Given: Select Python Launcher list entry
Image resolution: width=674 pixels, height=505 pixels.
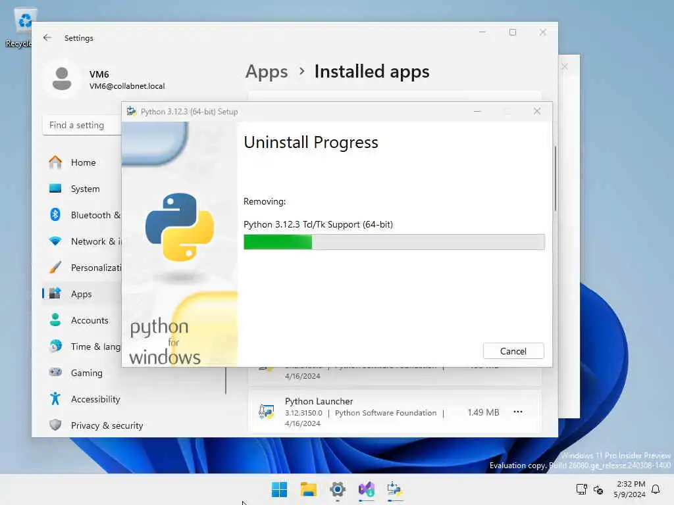Looking at the screenshot, I should tap(395, 412).
